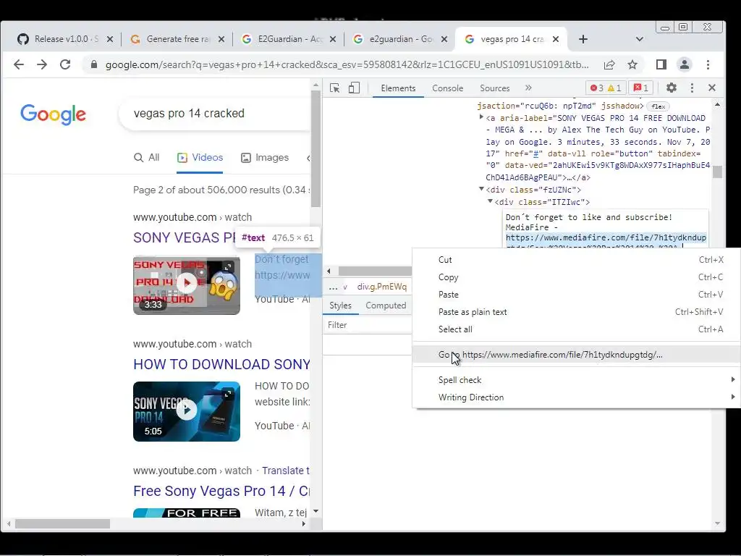Image resolution: width=741 pixels, height=556 pixels.
Task: Switch to All search results
Action: (146, 157)
